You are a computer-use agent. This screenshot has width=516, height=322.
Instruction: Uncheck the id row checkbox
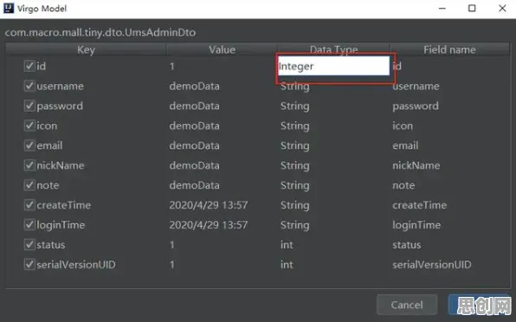pyautogui.click(x=29, y=66)
